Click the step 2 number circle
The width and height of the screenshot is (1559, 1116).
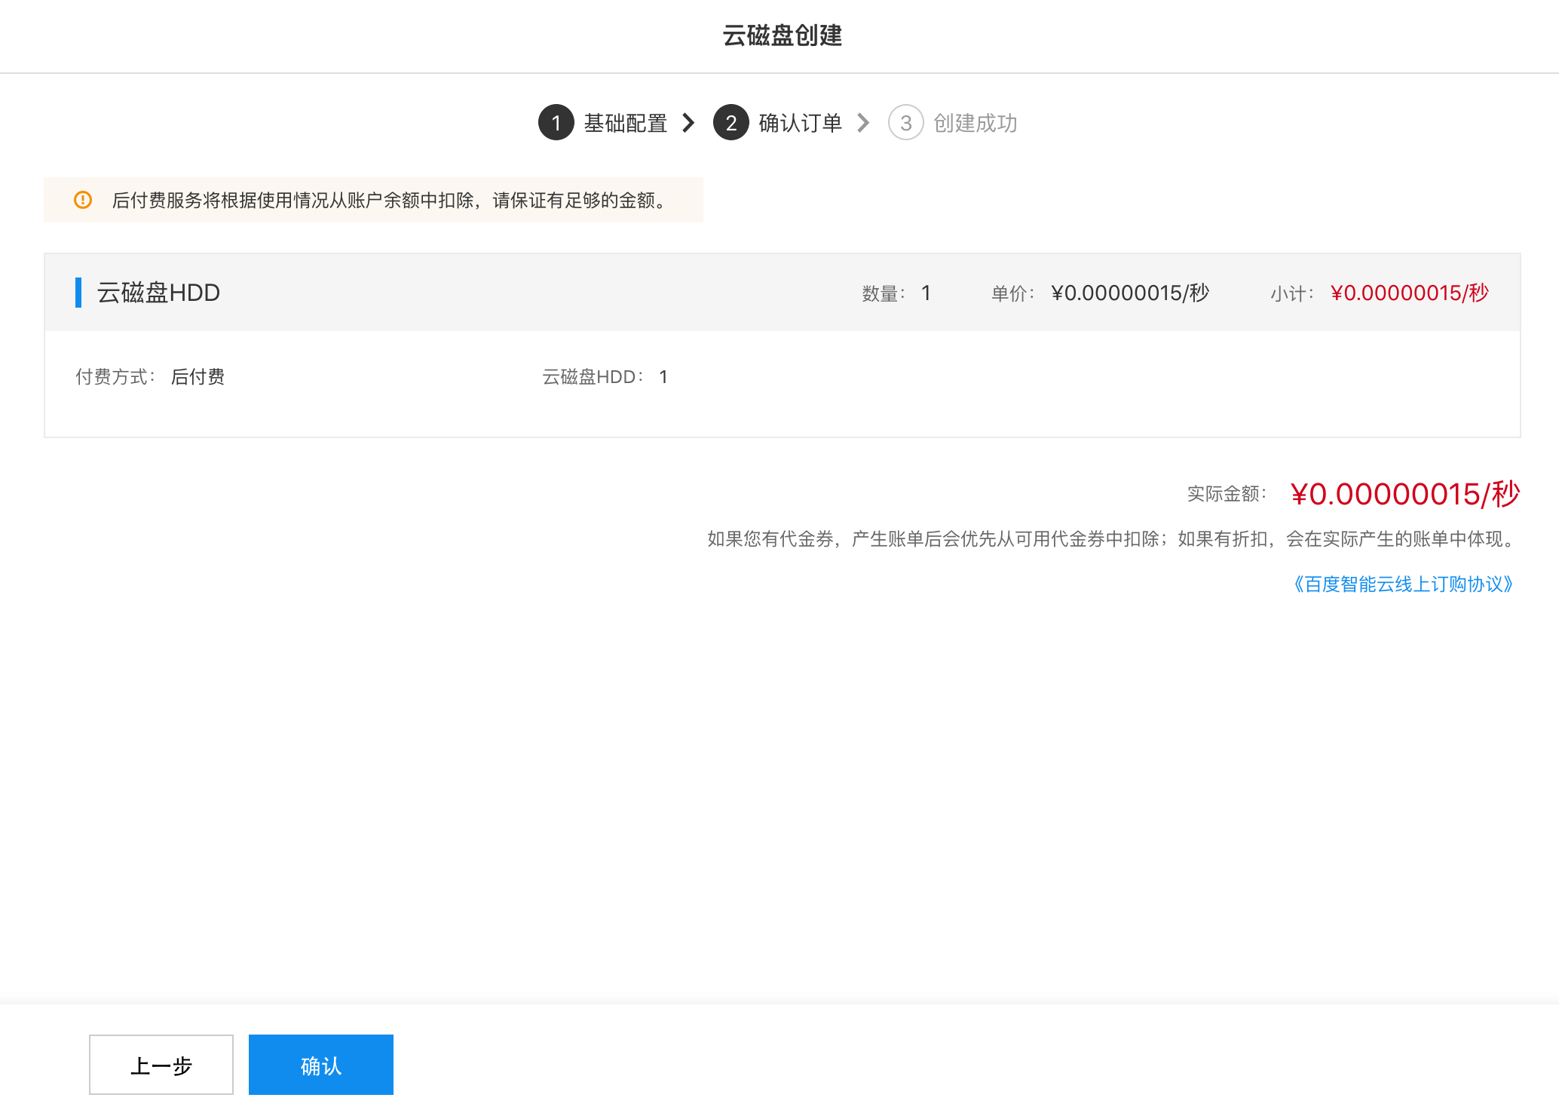pyautogui.click(x=731, y=122)
